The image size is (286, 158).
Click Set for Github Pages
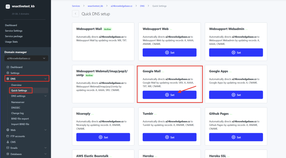point(236,137)
